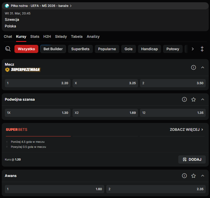Click the Poniżej 4.5 gola w meczu line
The height and width of the screenshot is (198, 210).
[28, 142]
